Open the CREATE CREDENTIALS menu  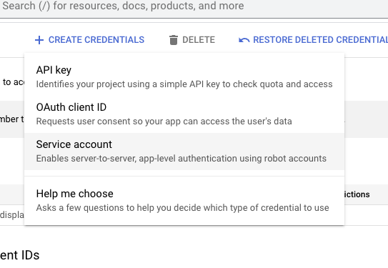tap(89, 40)
